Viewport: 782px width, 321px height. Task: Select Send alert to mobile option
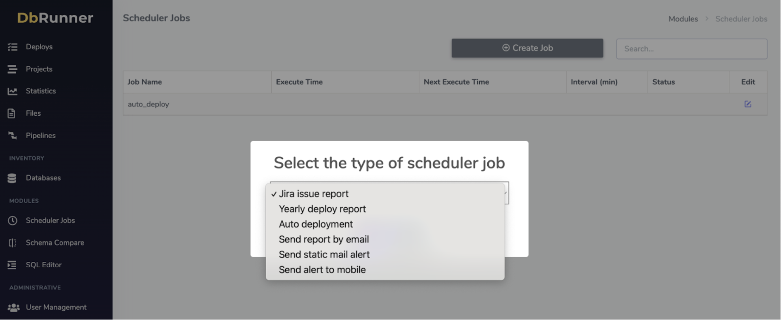pos(322,270)
